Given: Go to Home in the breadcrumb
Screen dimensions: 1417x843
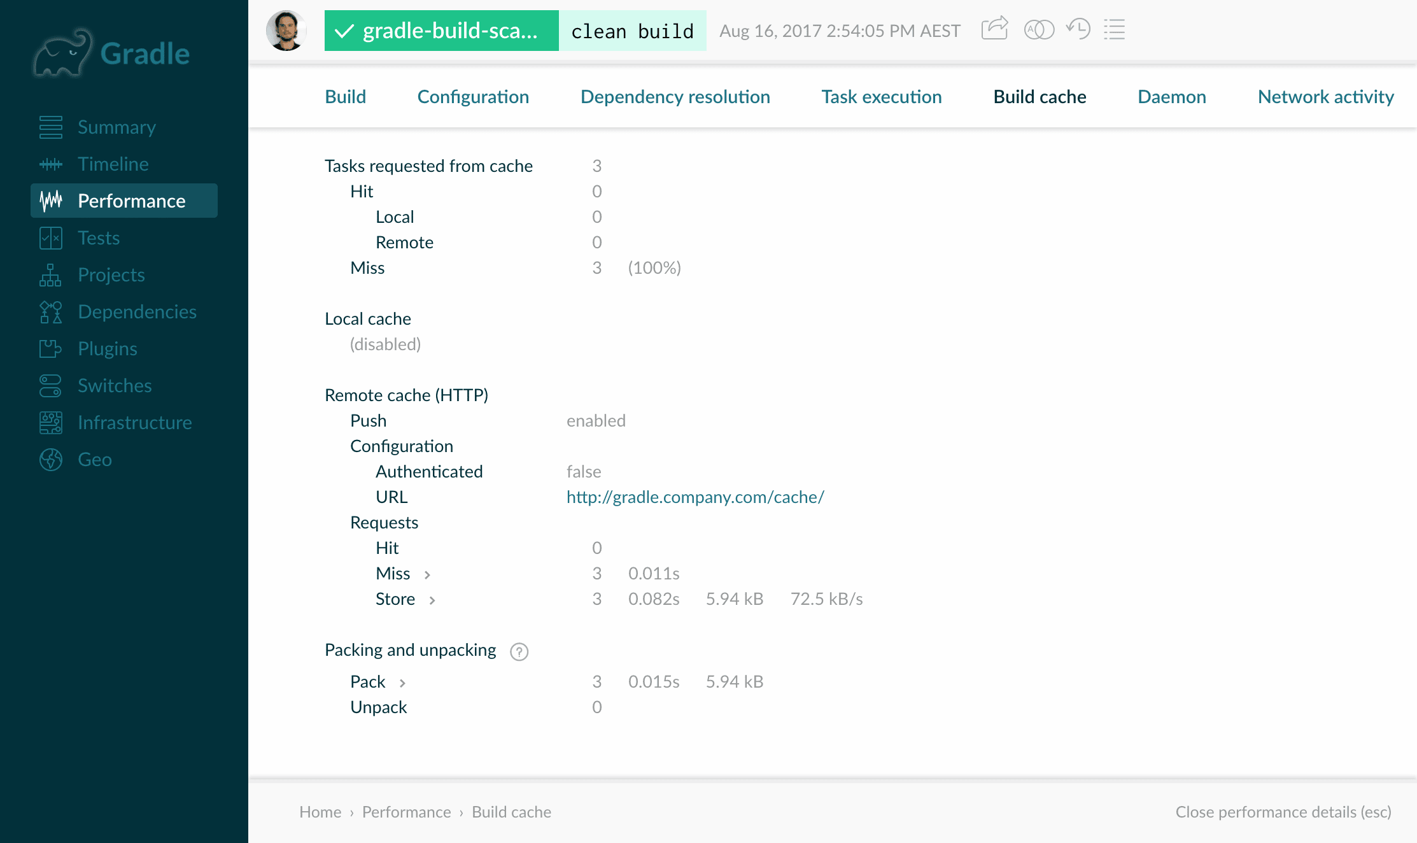Looking at the screenshot, I should [x=320, y=812].
